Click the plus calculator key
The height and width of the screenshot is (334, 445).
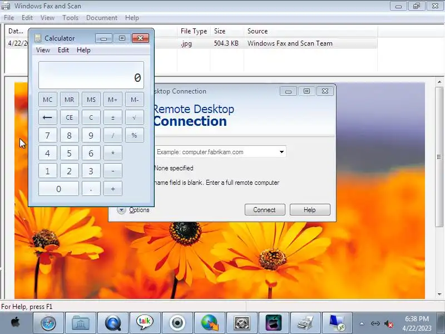click(x=113, y=189)
